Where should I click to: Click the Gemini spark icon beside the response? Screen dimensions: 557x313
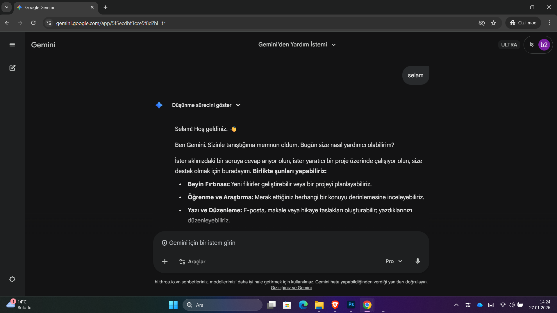(159, 105)
